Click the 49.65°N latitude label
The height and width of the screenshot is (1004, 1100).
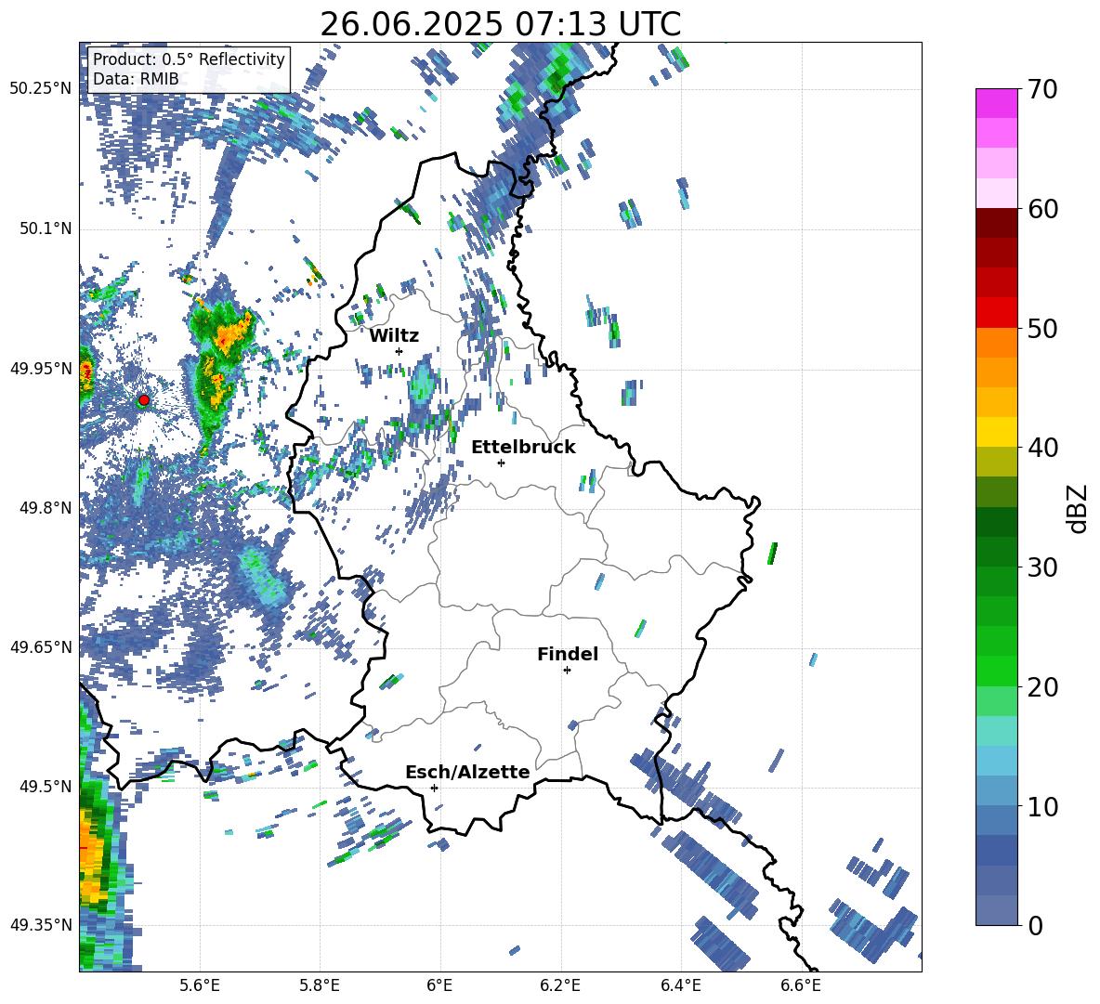pos(41,647)
